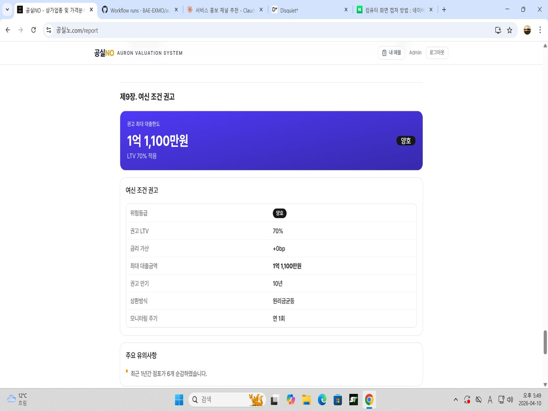Click the page vertical scrollbar thumb

tap(544, 342)
